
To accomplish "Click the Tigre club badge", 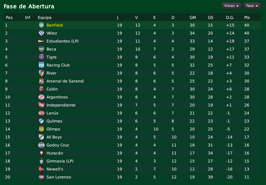I will 41,57.
